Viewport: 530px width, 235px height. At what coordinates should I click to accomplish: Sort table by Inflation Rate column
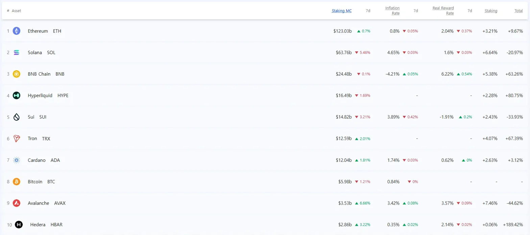[x=392, y=11]
